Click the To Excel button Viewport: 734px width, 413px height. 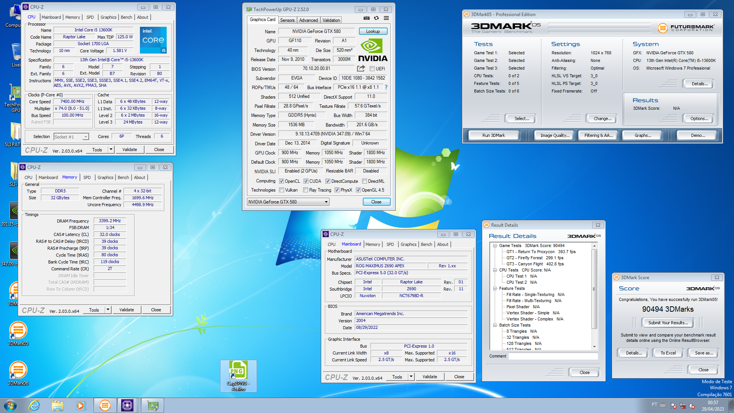[x=668, y=353]
